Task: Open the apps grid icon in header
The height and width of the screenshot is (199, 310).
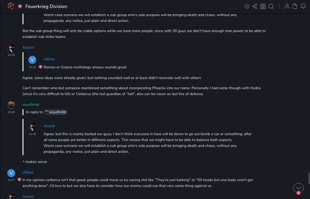Action: 263,6
